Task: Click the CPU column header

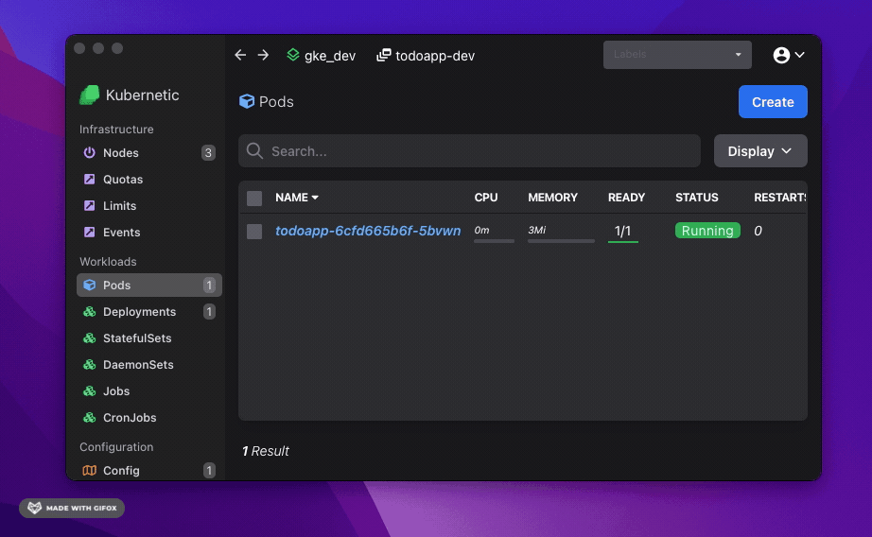Action: [x=486, y=198]
